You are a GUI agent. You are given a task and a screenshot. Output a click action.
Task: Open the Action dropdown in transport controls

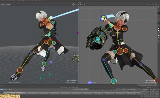(x=5, y=89)
